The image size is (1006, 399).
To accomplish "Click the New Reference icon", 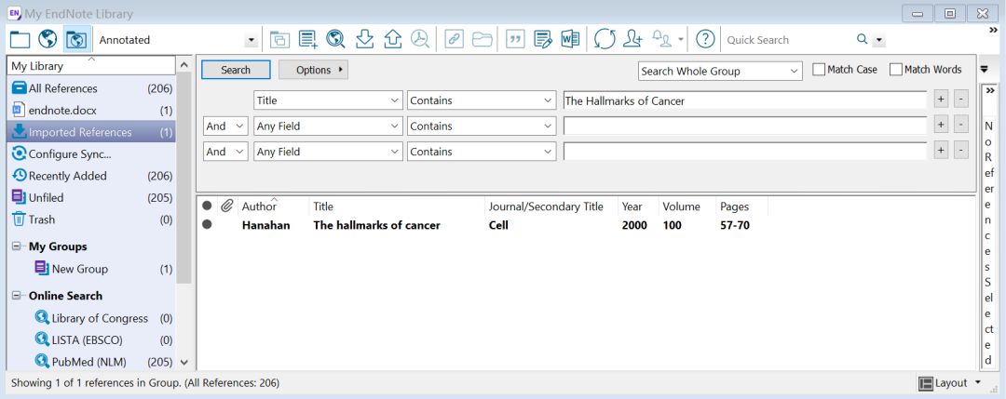I will point(308,40).
